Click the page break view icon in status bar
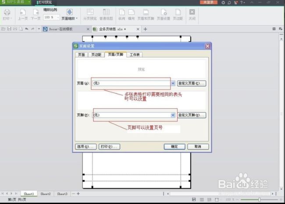Screen dimensions: 285x204 (x=209, y=200)
